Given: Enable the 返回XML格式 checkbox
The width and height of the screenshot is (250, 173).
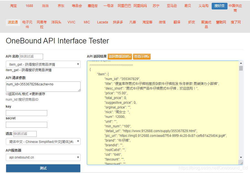Looking at the screenshot, I should coord(7,94).
